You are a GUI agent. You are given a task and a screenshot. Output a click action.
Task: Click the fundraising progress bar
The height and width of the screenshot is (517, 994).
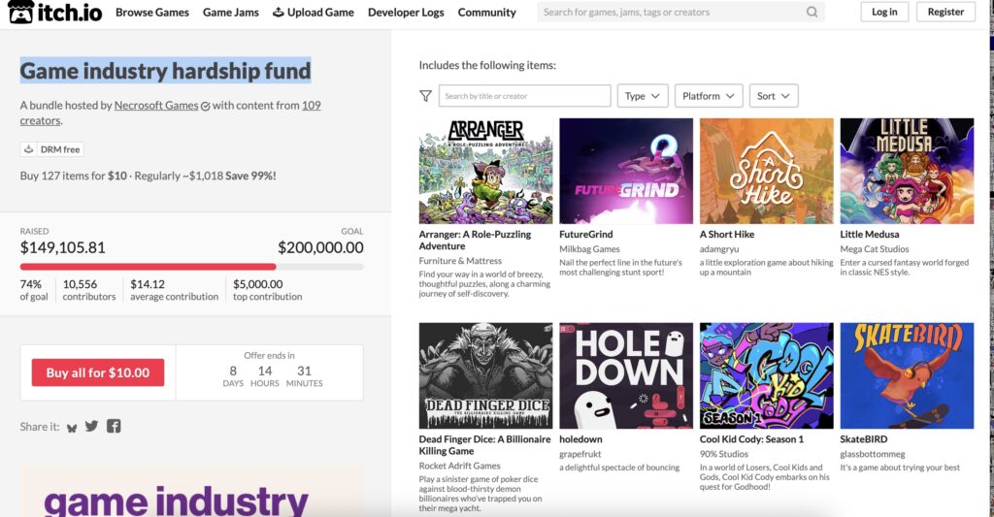pyautogui.click(x=191, y=267)
